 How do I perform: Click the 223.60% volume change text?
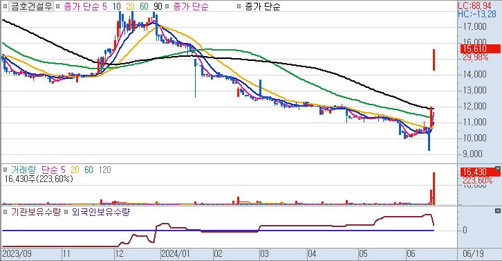point(477,181)
